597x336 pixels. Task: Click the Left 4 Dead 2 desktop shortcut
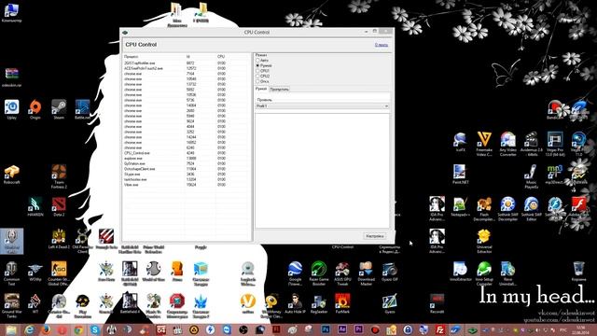pyautogui.click(x=59, y=239)
